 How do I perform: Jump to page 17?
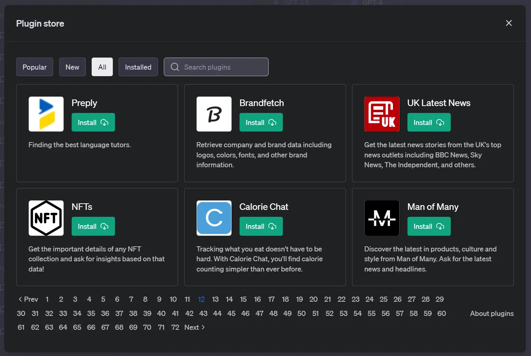271,299
